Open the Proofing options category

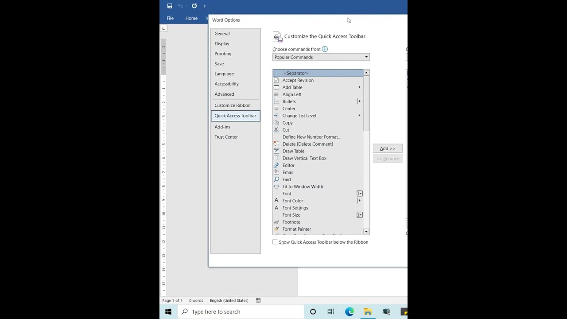click(223, 54)
